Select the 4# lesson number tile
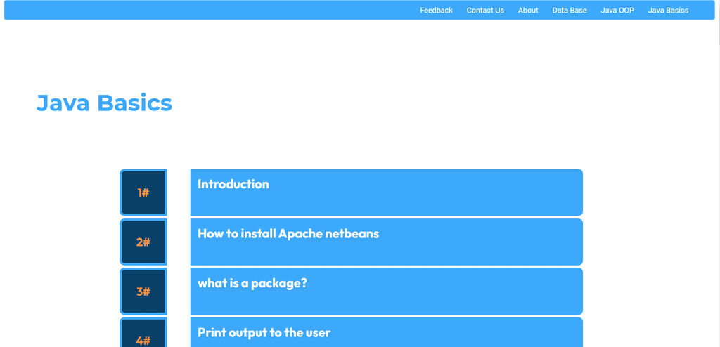720x347 pixels. pyautogui.click(x=143, y=333)
